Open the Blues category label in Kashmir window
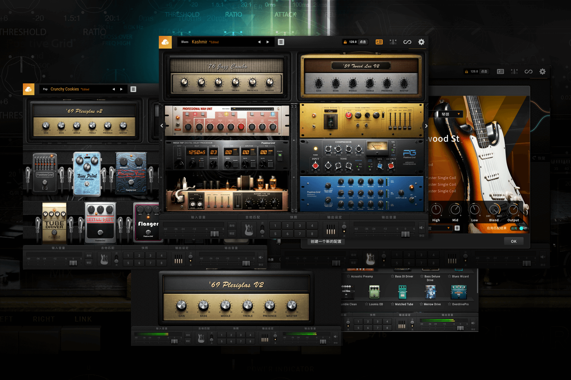Viewport: 571px width, 380px height. [185, 42]
